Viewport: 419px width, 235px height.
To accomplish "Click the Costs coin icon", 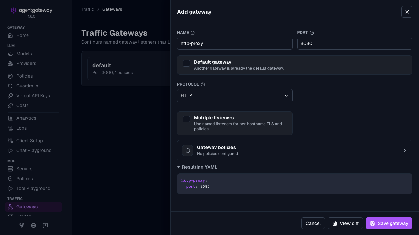I will [x=10, y=105].
